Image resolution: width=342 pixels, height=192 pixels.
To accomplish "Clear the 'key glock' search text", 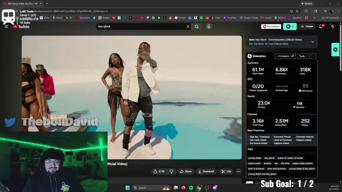I will tap(188, 26).
